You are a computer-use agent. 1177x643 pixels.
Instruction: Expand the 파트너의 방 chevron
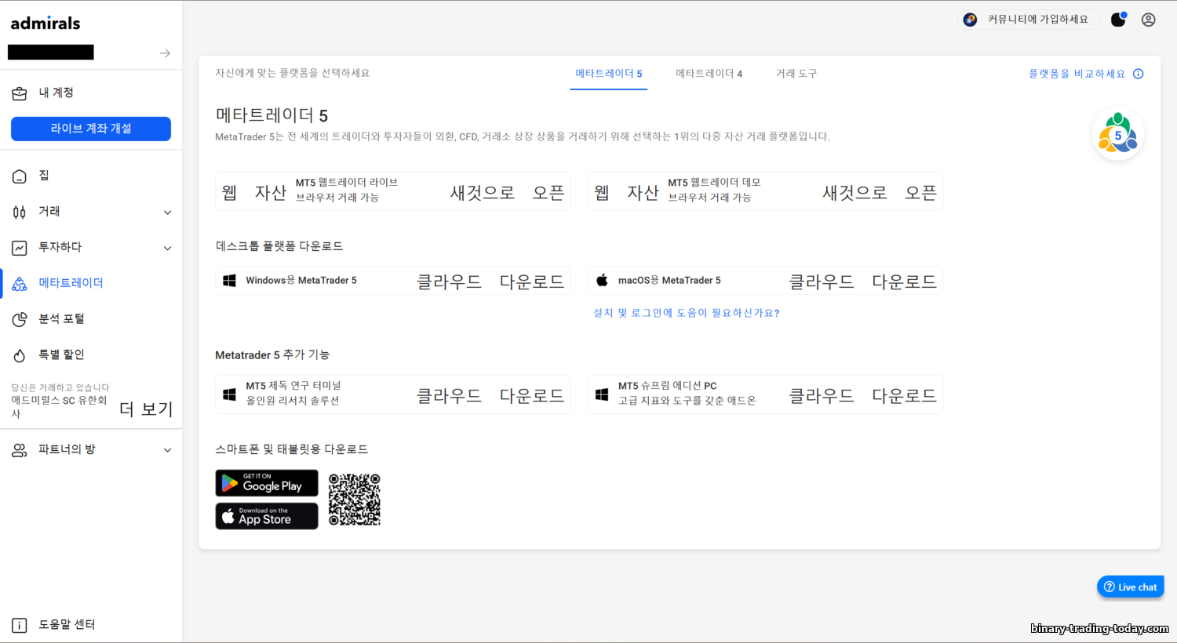click(x=167, y=450)
